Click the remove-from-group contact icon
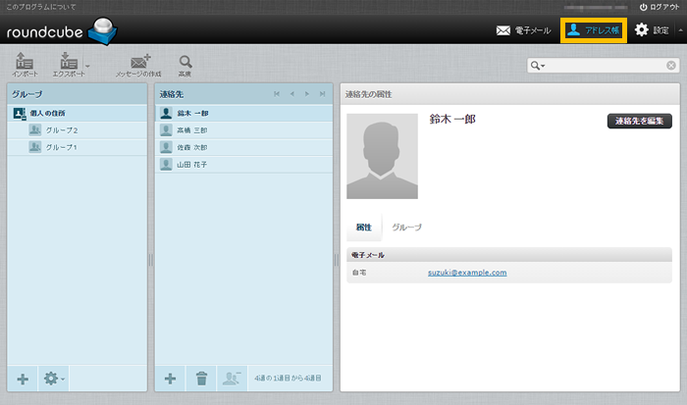This screenshot has height=405, width=687. point(232,379)
